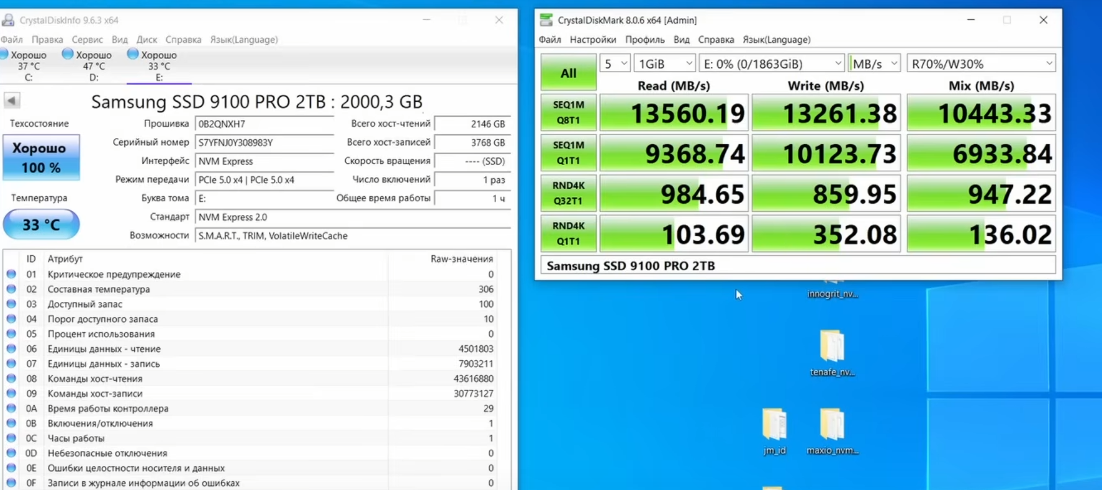Image resolution: width=1102 pixels, height=490 pixels.
Task: Click the Samsung SSD 9100 PRO 2TB comment field
Action: (x=798, y=265)
